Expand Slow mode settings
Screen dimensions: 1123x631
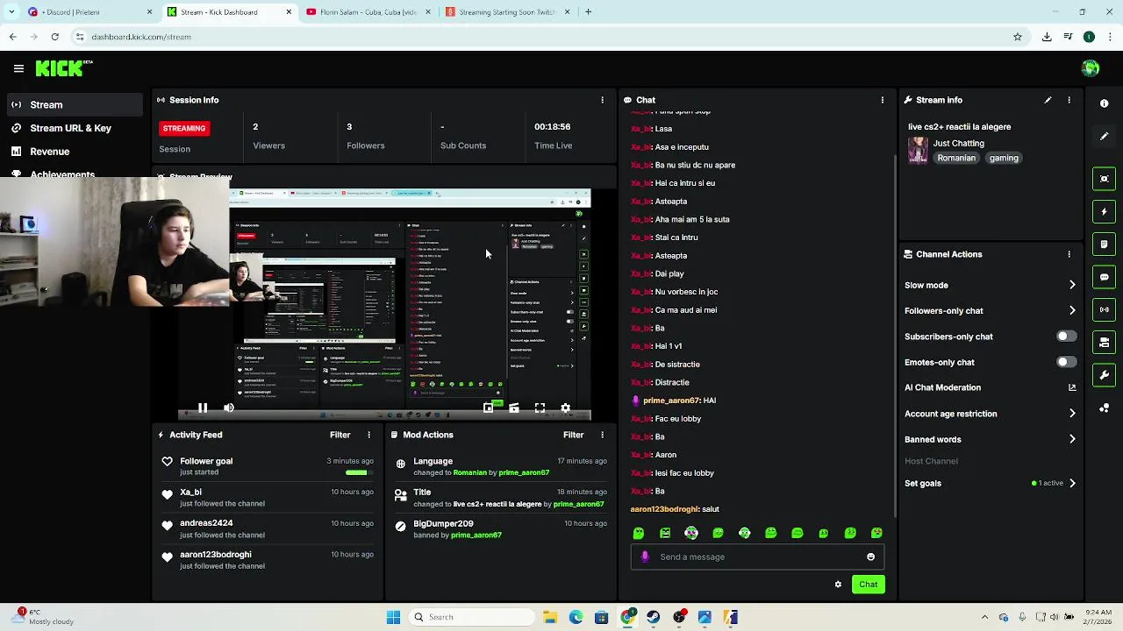[1072, 285]
